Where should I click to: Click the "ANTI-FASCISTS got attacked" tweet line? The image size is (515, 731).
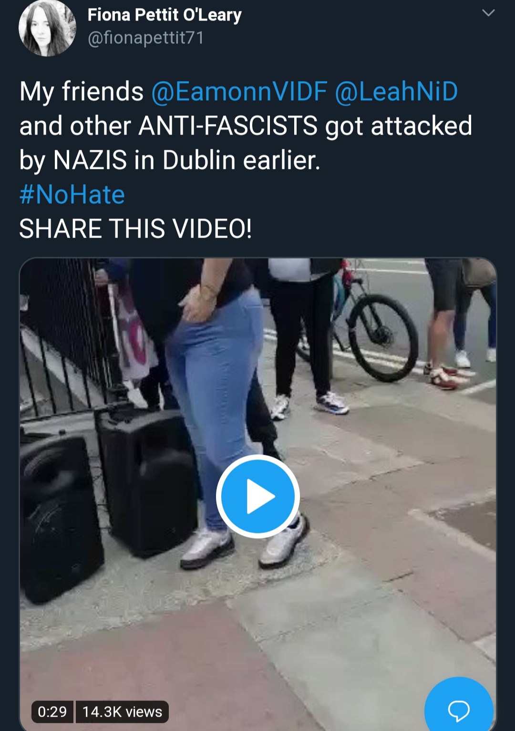(305, 126)
